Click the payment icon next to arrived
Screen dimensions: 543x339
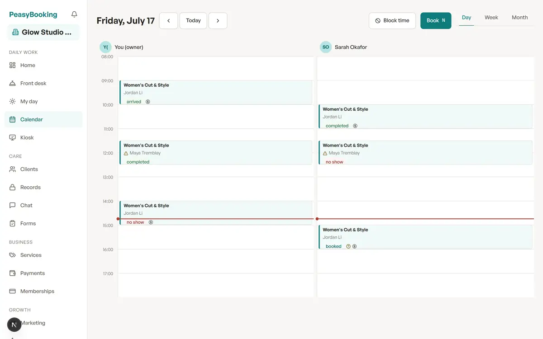[148, 102]
